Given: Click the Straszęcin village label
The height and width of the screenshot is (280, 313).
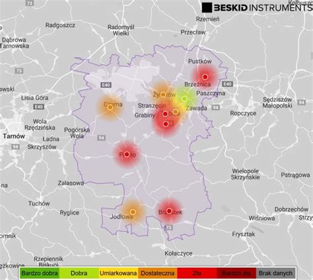Looking at the screenshot, I should (151, 106).
